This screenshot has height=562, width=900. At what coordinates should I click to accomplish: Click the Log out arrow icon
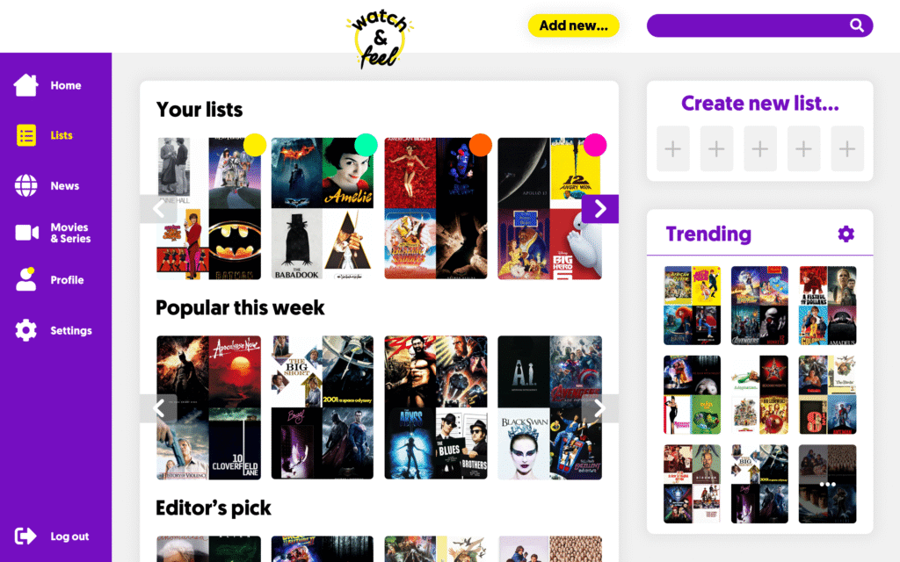pos(25,537)
